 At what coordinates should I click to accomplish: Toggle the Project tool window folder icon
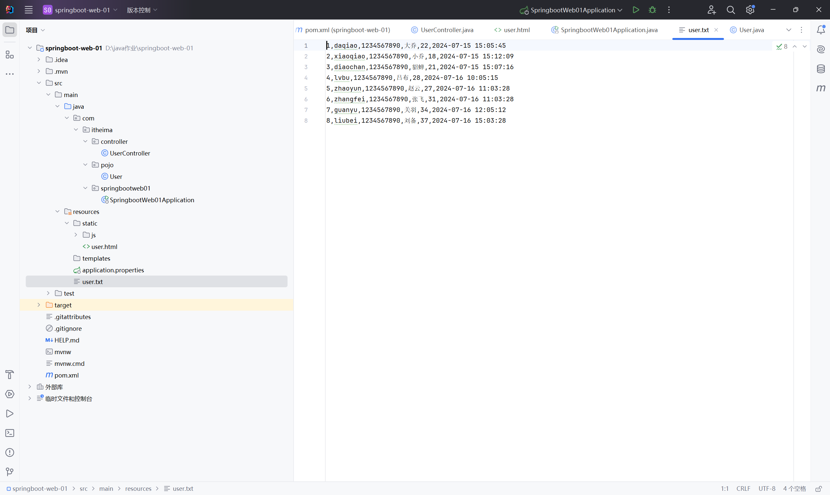(10, 30)
